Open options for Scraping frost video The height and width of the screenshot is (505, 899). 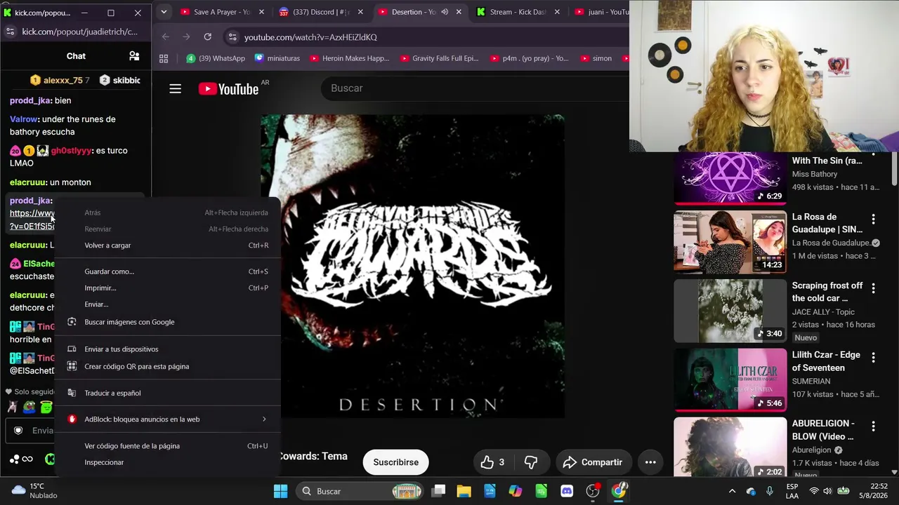873,288
